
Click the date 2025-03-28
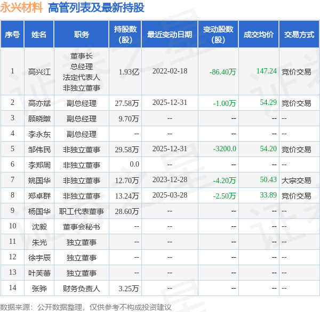170,195
